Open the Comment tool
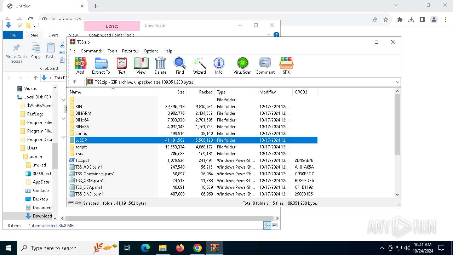 click(x=265, y=66)
